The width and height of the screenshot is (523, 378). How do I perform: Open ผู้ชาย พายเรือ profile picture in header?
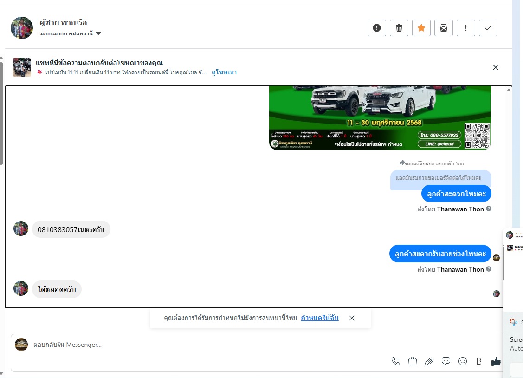22,28
